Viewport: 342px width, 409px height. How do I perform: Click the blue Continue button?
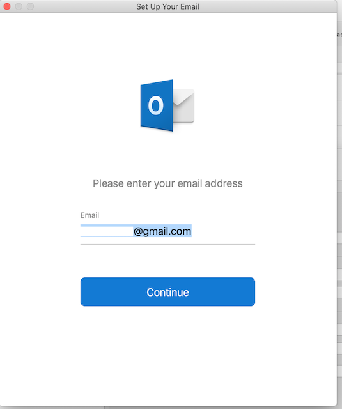pyautogui.click(x=167, y=291)
